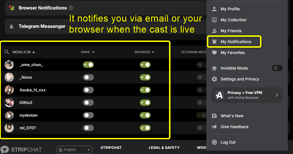Disable browser notifications for _Nono
Viewport: 293px width, 154px height.
145,77
